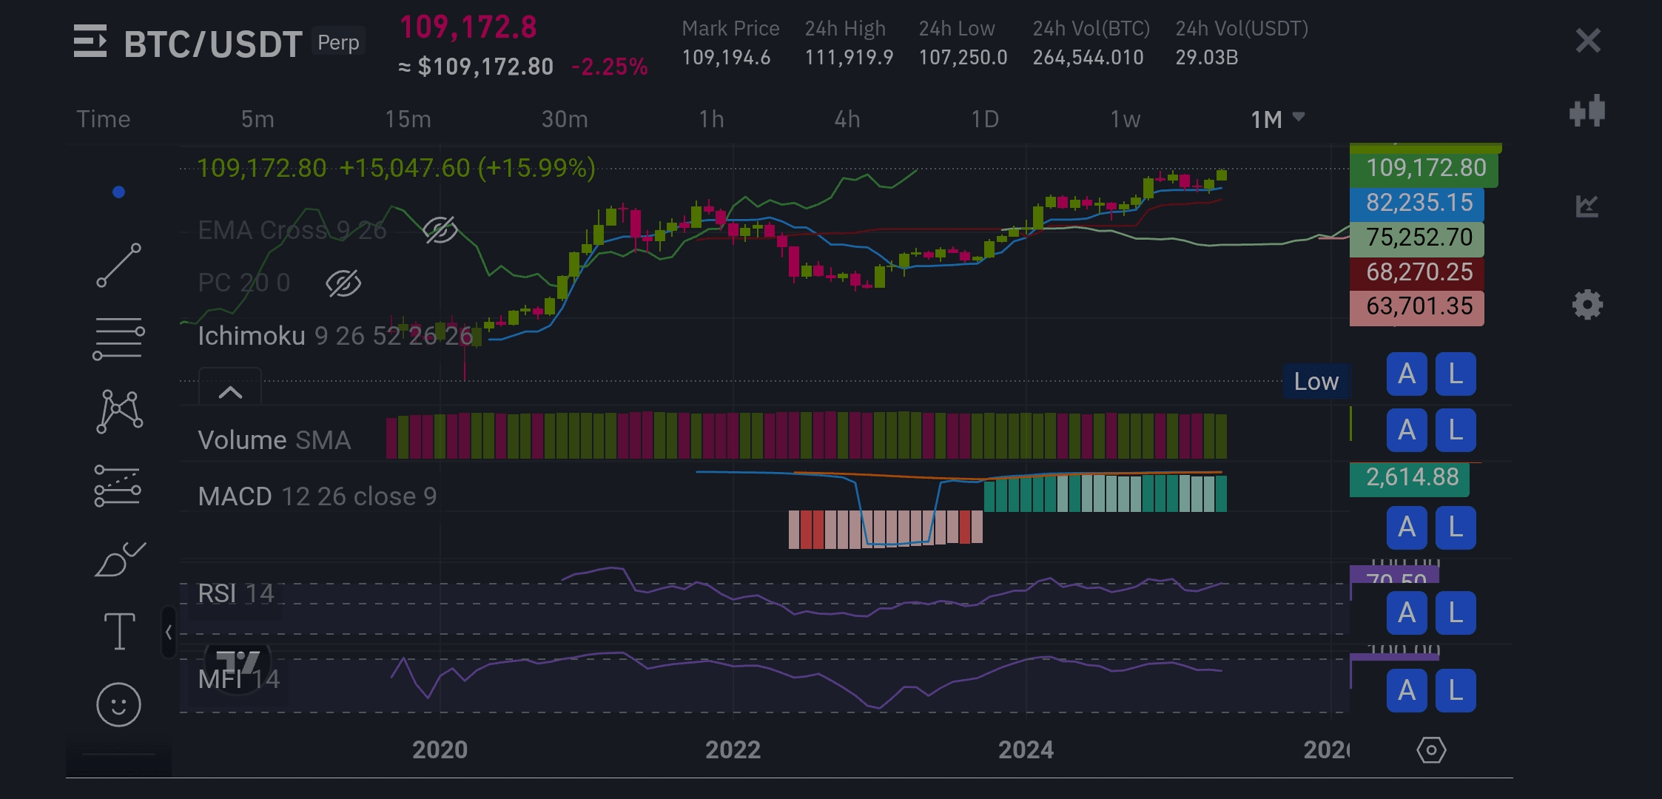This screenshot has width=1662, height=799.
Task: Select the Text annotation tool
Action: [x=118, y=631]
